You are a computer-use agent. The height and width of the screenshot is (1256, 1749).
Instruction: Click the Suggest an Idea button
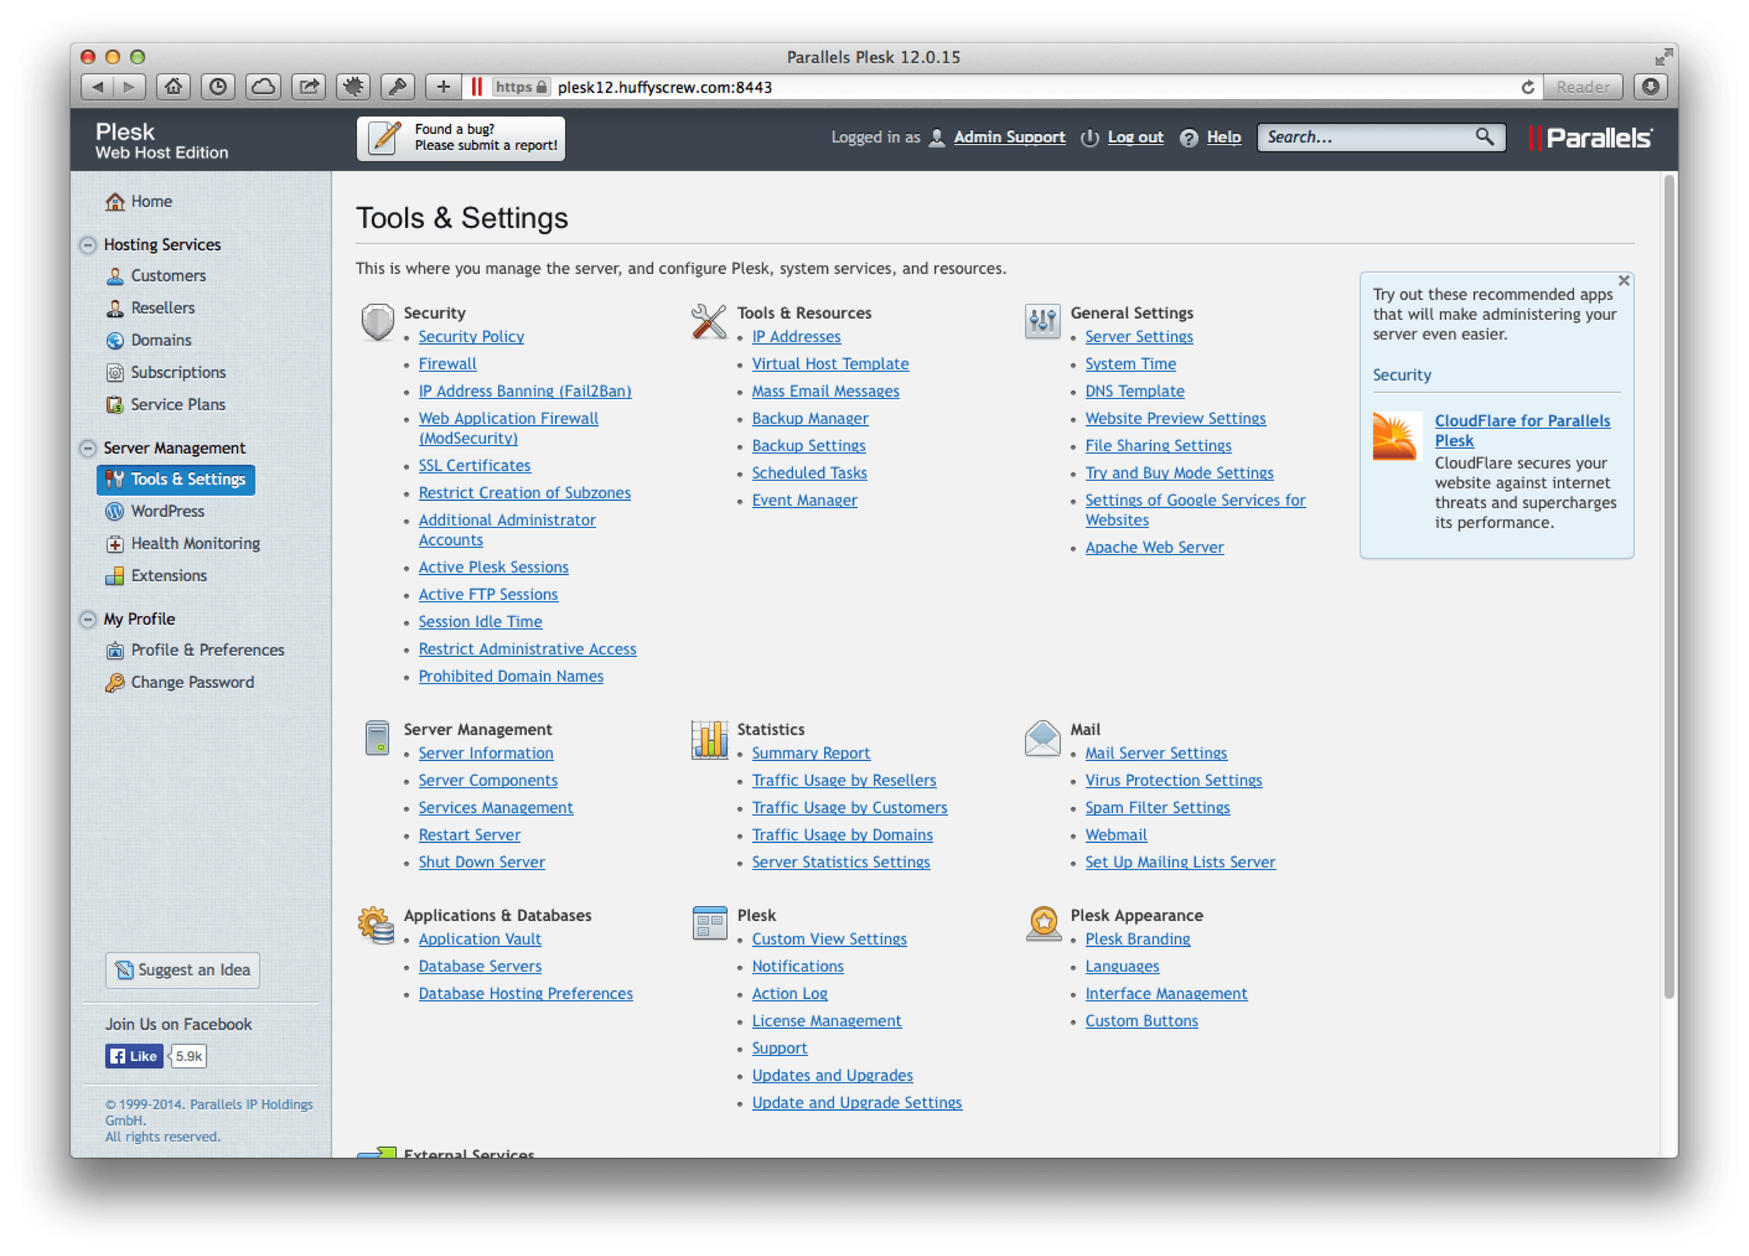183,970
